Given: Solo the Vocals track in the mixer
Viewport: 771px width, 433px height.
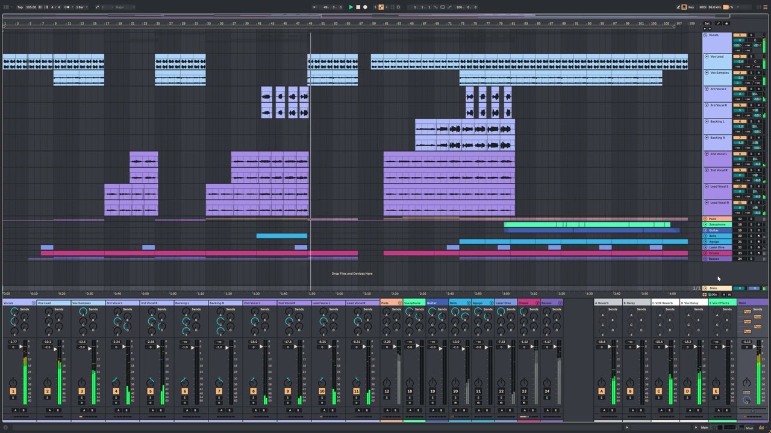Looking at the screenshot, I should point(13,398).
